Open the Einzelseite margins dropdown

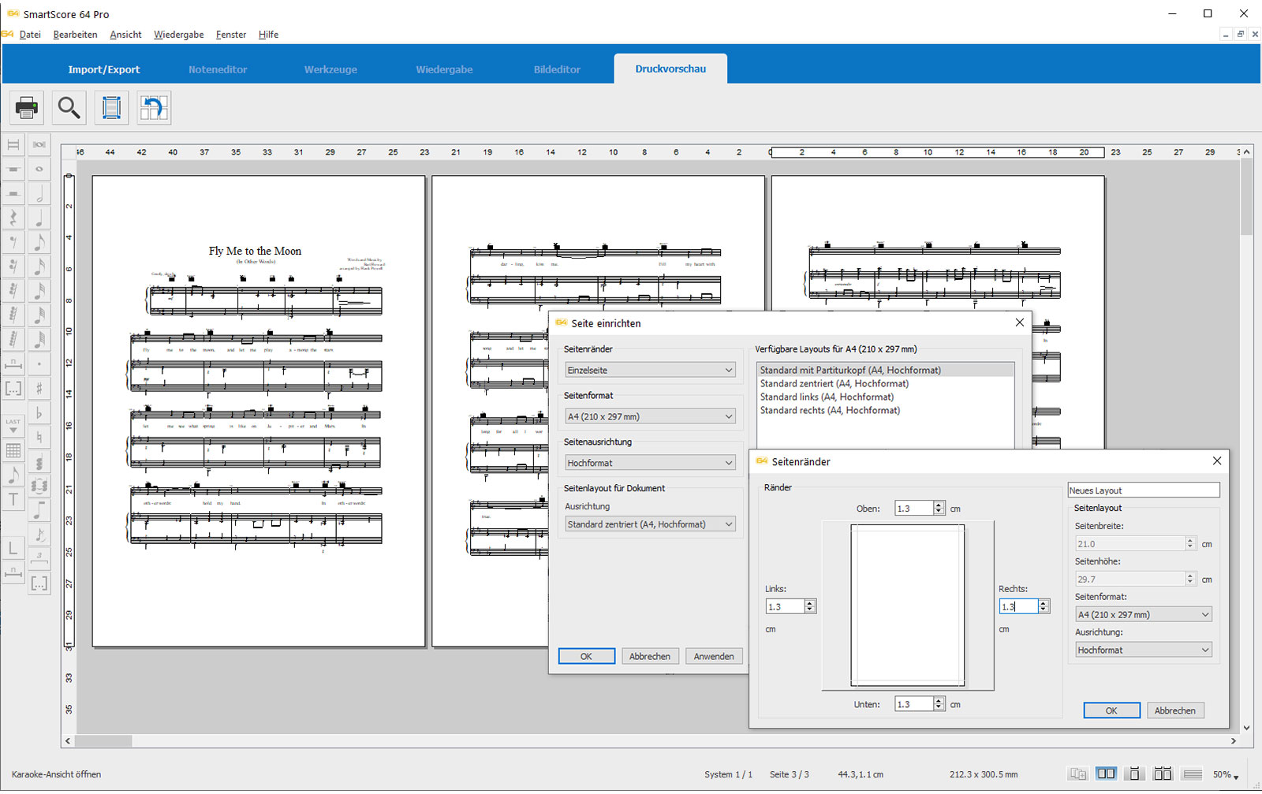point(650,370)
